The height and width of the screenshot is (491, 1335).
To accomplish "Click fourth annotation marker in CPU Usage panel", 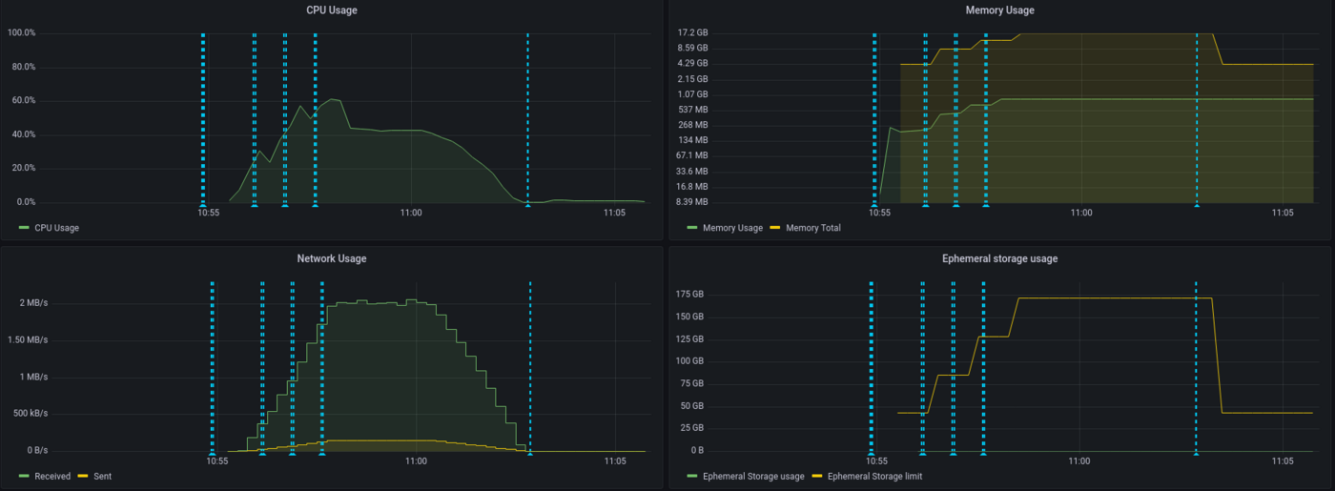I will 315,204.
